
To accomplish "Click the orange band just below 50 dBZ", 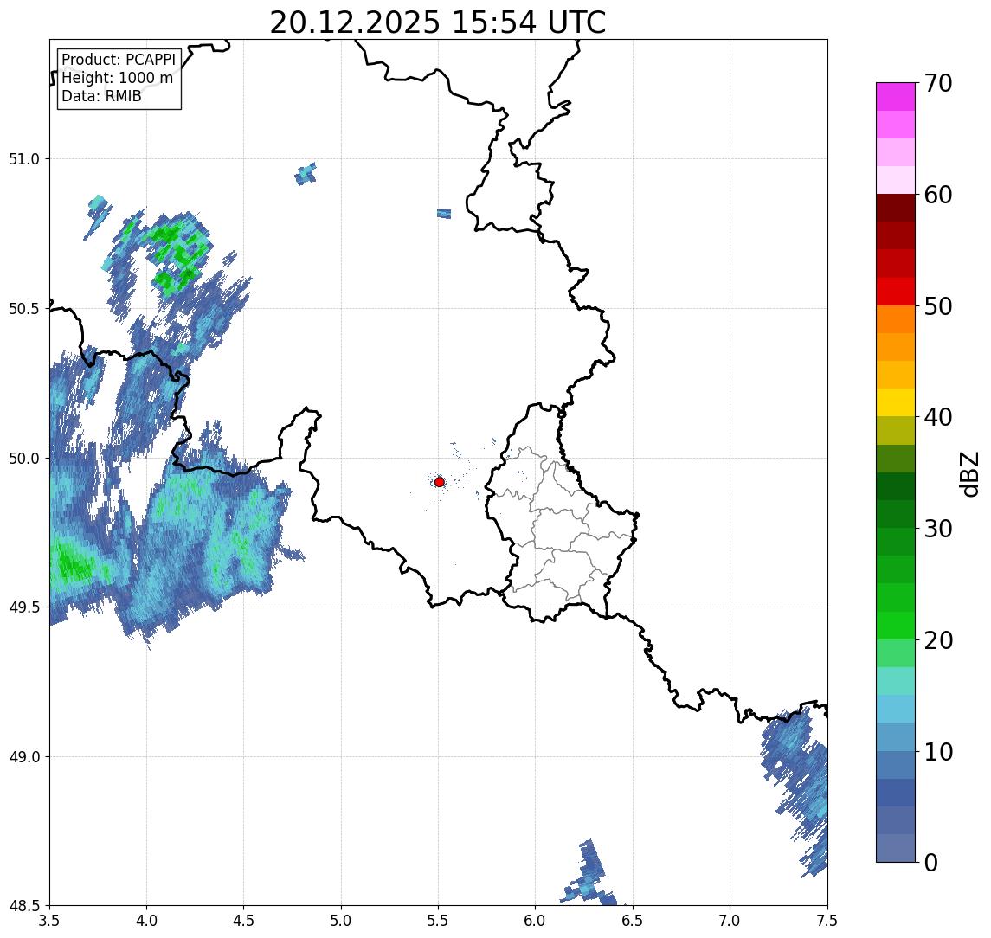I will (896, 319).
